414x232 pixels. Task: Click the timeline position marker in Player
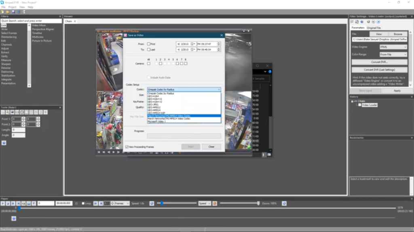pyautogui.click(x=19, y=208)
